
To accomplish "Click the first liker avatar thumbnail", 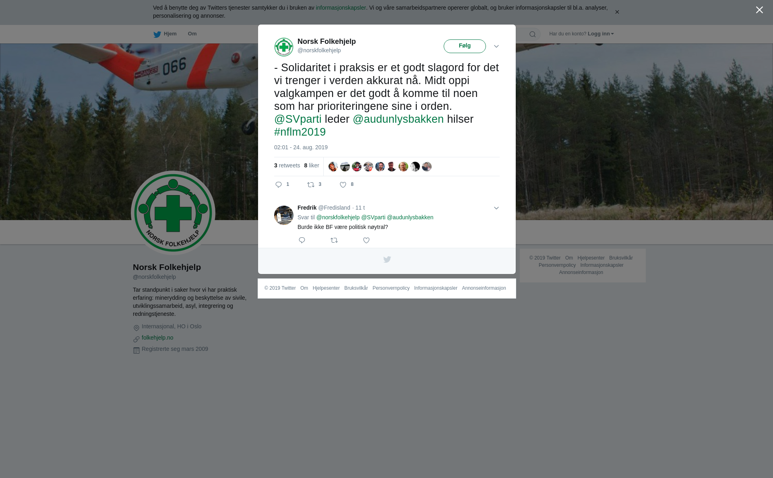I will pos(333,167).
